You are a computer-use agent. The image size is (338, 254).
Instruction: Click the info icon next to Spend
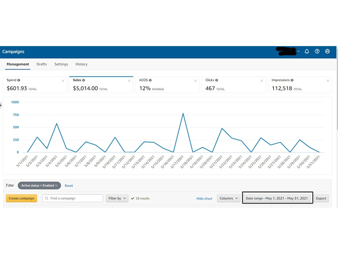coord(19,80)
